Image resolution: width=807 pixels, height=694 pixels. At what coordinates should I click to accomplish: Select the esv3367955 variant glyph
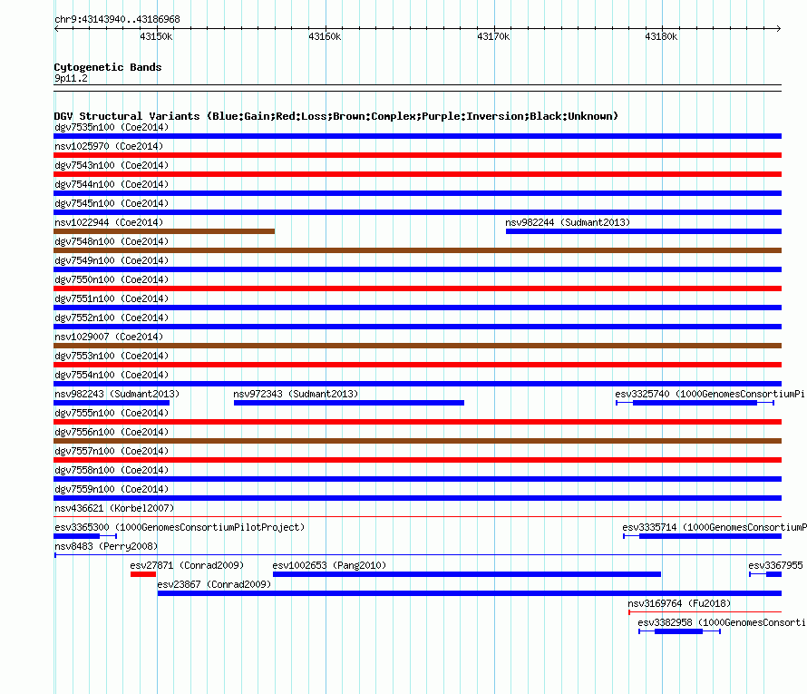click(x=765, y=574)
